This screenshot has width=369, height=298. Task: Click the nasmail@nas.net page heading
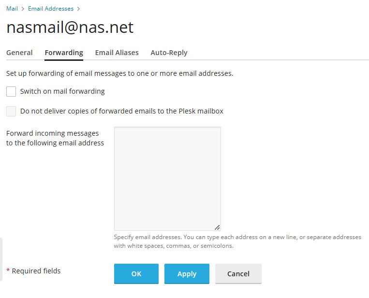tap(70, 28)
